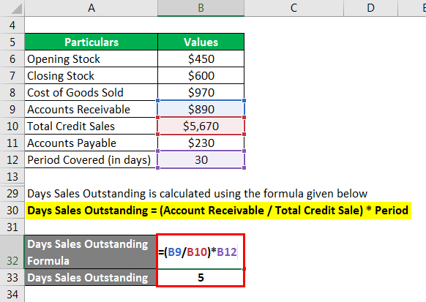The image size is (426, 302).
Task: Select the result cell showing 5
Action: 201,278
